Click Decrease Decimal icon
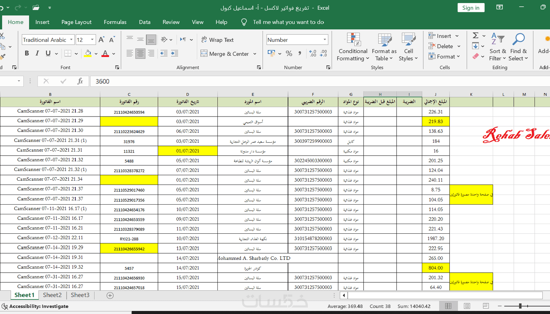This screenshot has height=314, width=550. (324, 53)
